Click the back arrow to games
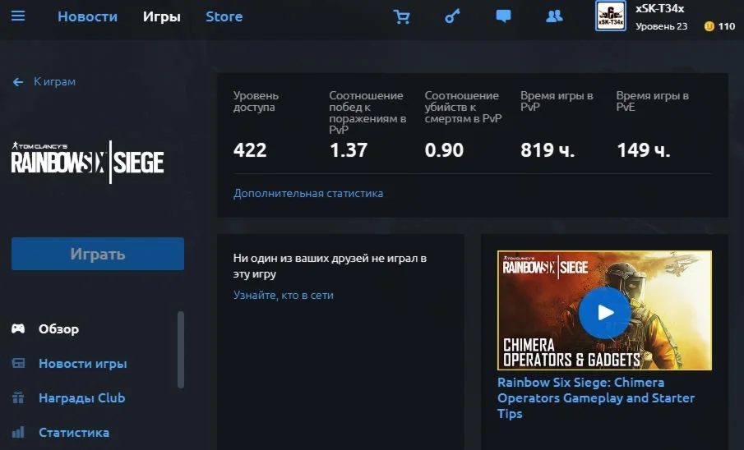 (x=18, y=82)
